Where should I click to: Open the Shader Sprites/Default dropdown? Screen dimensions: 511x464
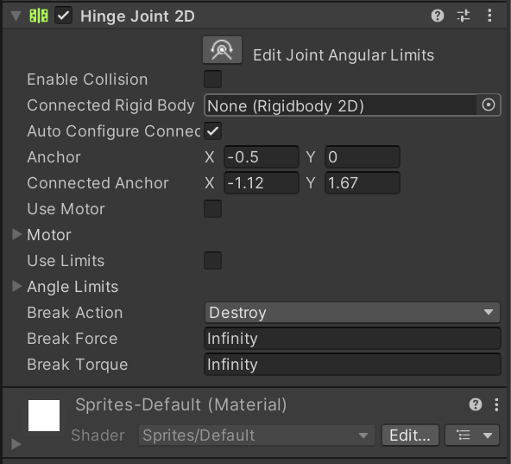point(256,435)
